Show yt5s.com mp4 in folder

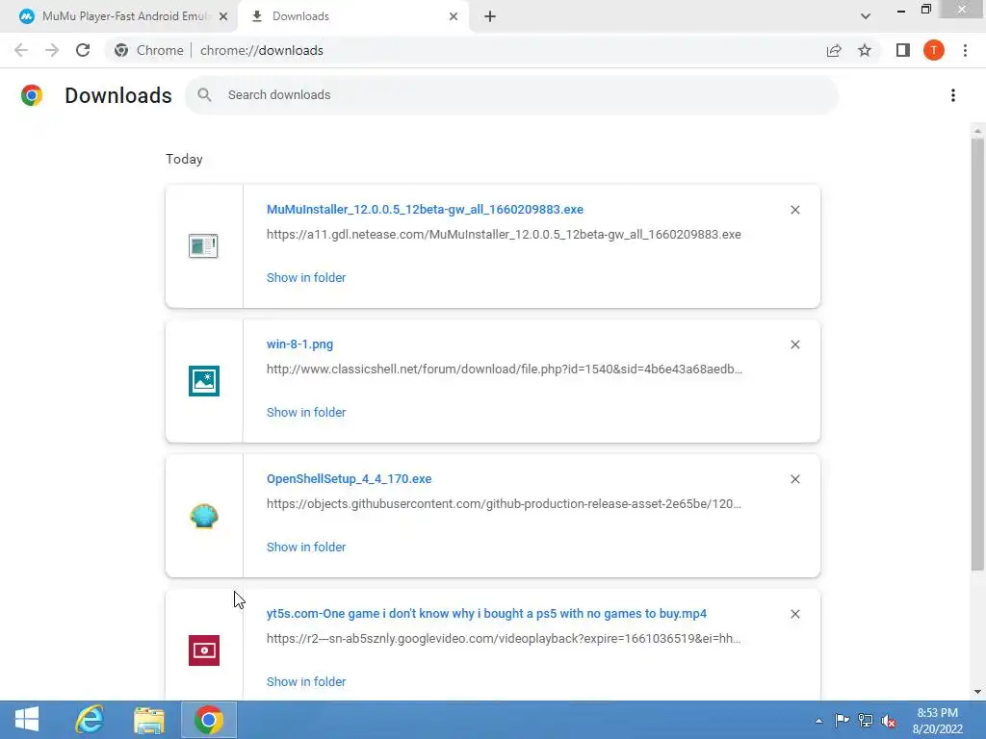pyautogui.click(x=306, y=682)
